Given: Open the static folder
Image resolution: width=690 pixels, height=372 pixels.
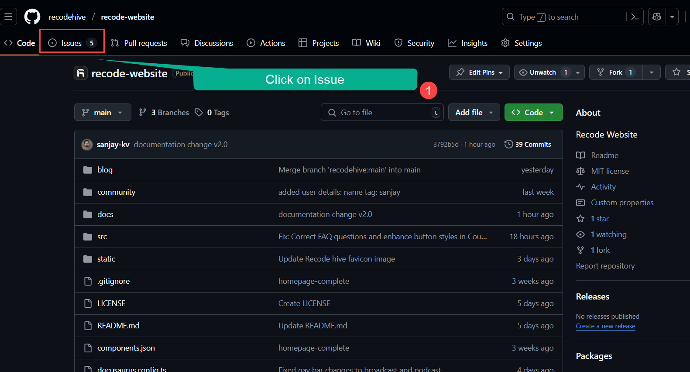Looking at the screenshot, I should click(106, 259).
